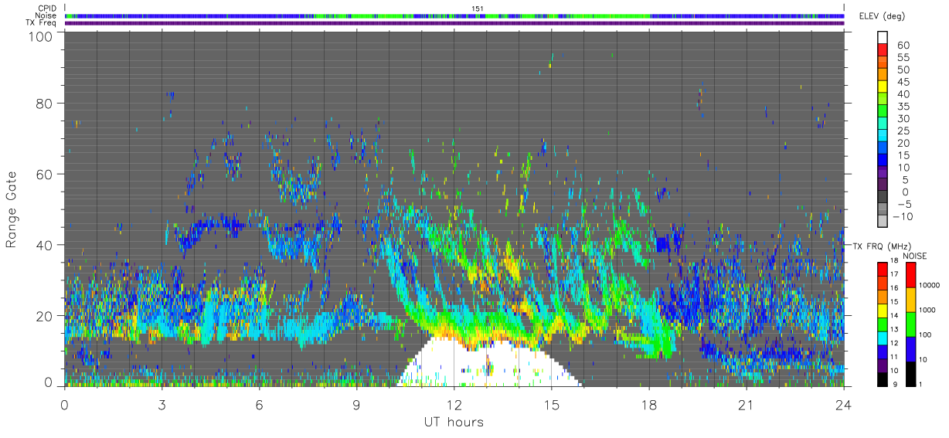Select the cyan 12–13 MHz TX FRQ swatch
Screen dimensions: 949x438
[883, 338]
